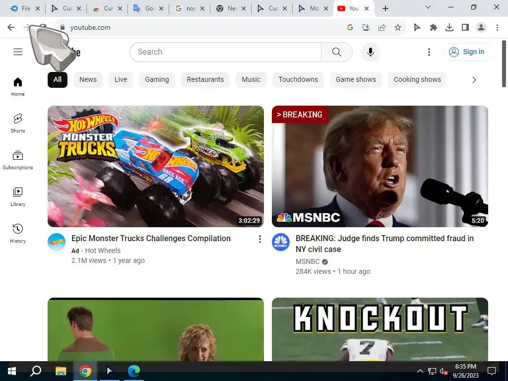Open the cursor extension icon in toolbar
The height and width of the screenshot is (381, 508).
click(x=417, y=28)
